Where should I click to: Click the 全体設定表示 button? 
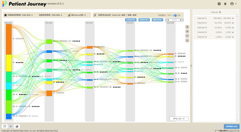tap(131, 20)
